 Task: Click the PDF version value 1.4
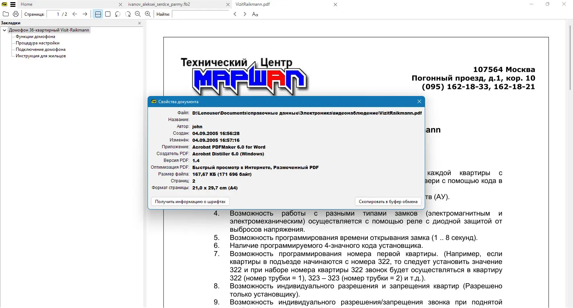pyautogui.click(x=196, y=160)
